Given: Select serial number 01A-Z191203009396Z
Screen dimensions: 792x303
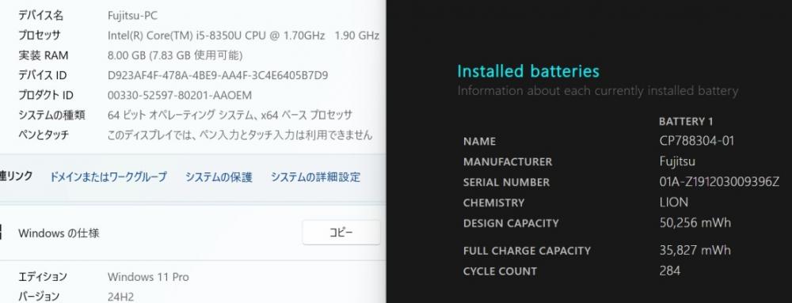Looking at the screenshot, I should point(719,182).
